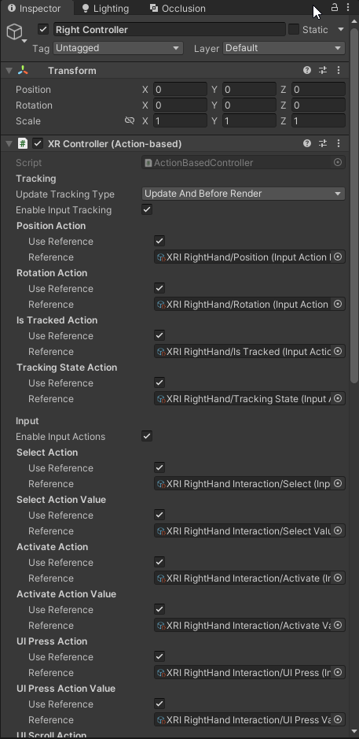Screen dimensions: 359x739
Task: Open XR Controller component context menu
Action: pos(339,143)
